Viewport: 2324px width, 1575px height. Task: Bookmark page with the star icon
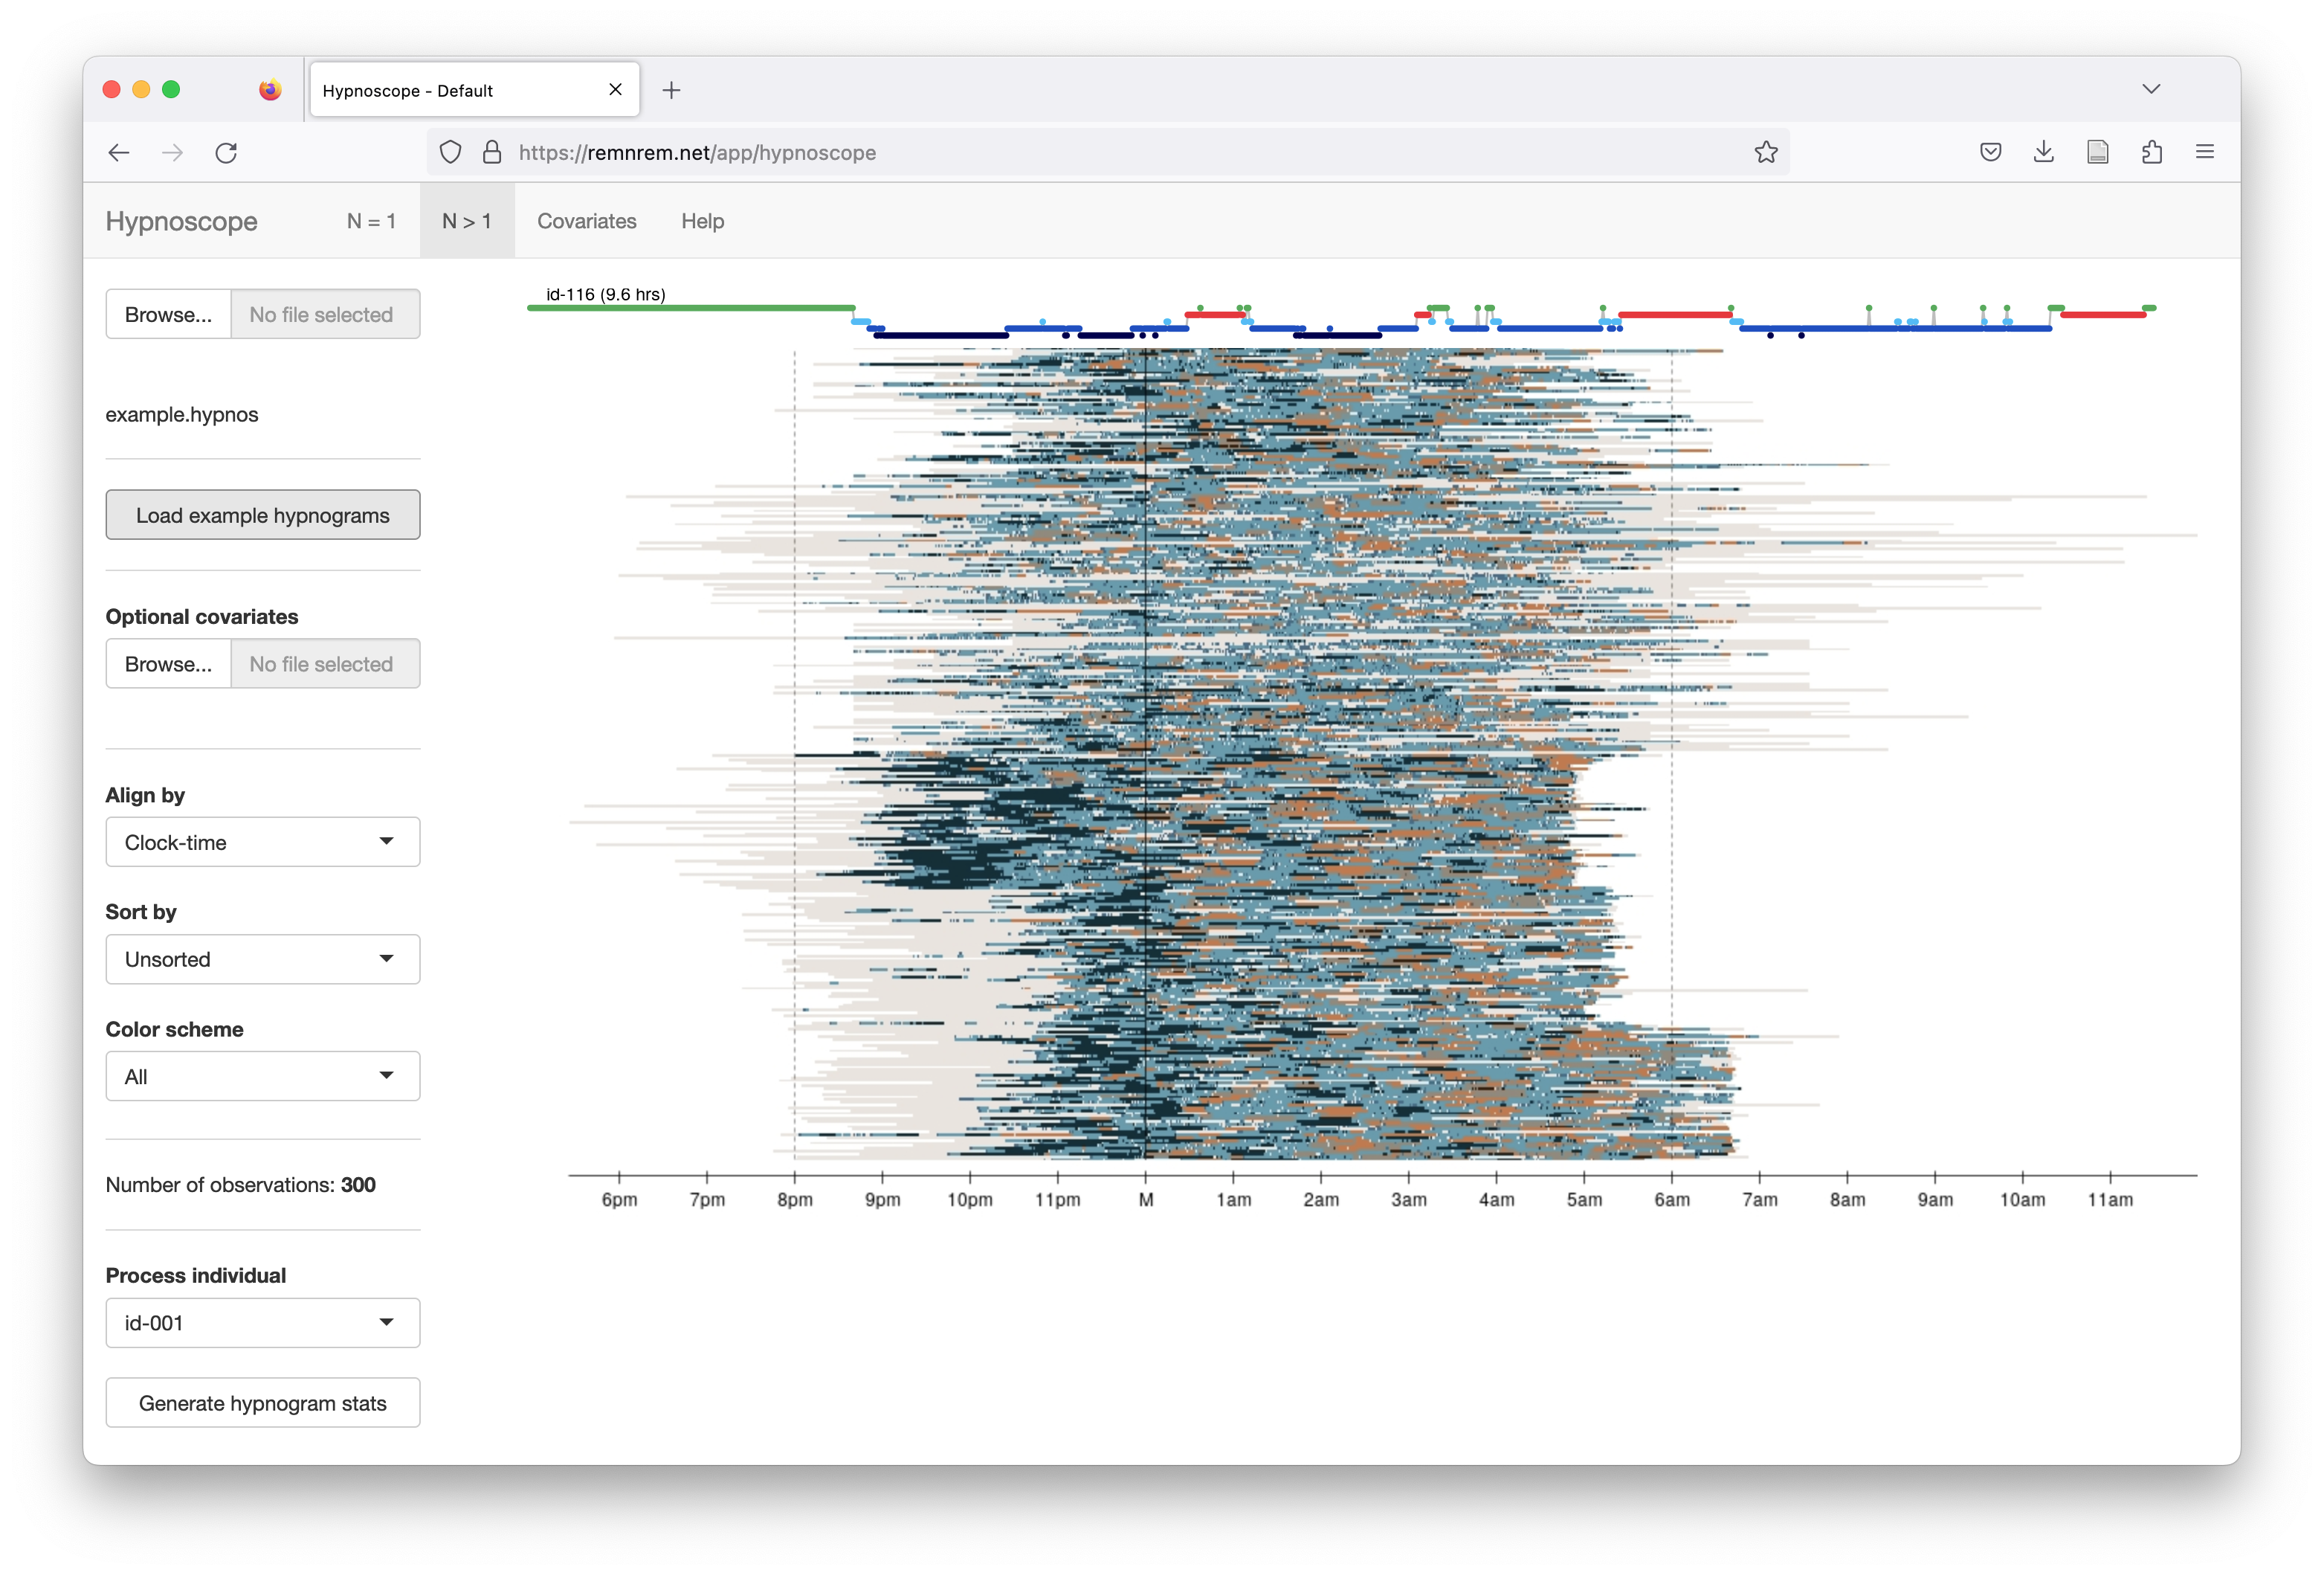click(x=1766, y=152)
